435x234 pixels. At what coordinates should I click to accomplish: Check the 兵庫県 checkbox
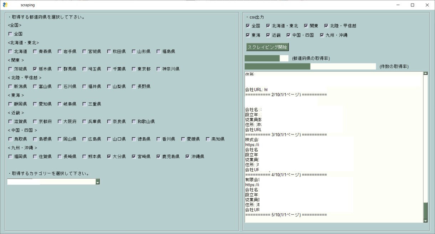[x=85, y=121]
